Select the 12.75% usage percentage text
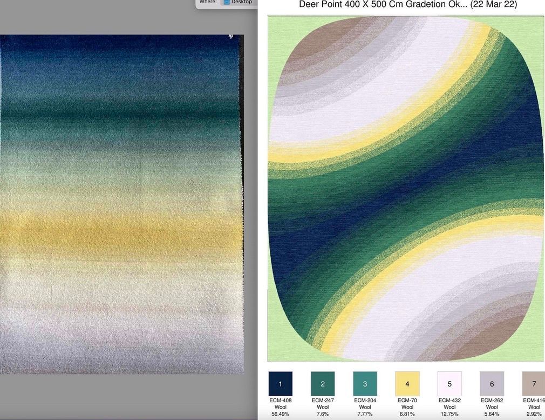The image size is (545, 420). click(449, 414)
